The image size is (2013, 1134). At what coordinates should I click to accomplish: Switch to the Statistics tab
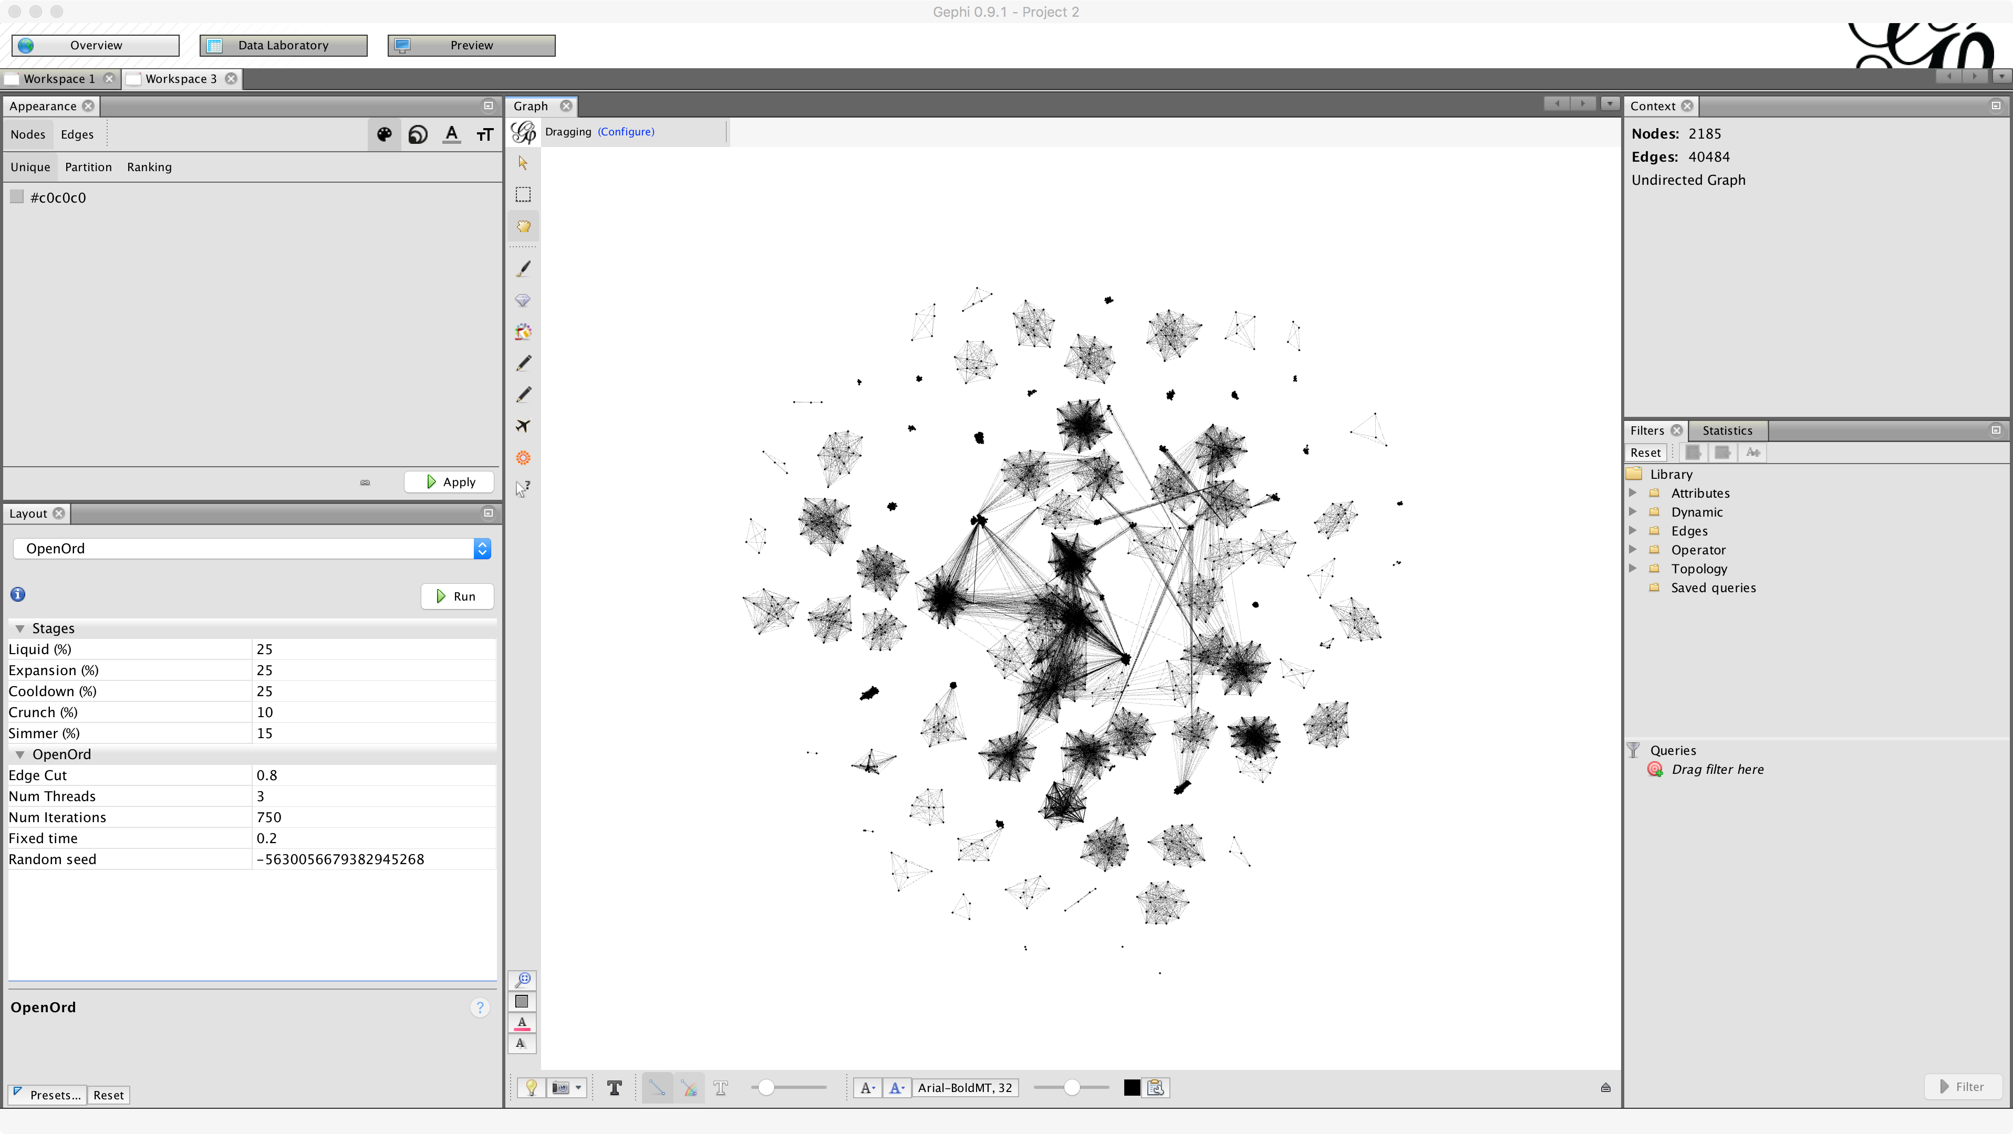coord(1726,430)
